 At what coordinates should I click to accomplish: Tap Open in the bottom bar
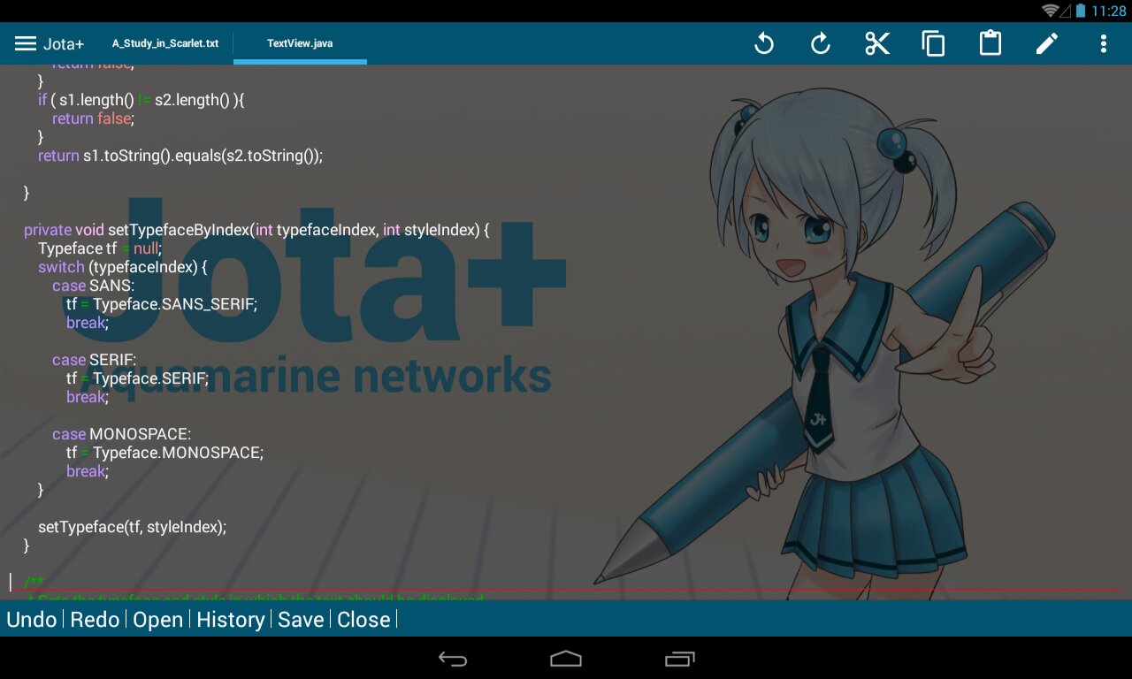pos(158,620)
